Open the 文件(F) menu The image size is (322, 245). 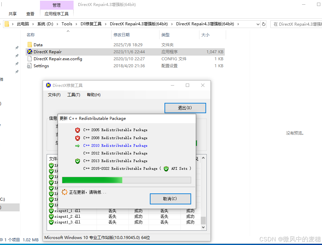tap(54, 95)
